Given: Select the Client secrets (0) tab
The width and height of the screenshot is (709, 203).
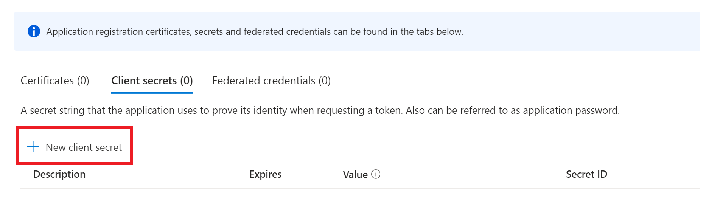Looking at the screenshot, I should (152, 81).
